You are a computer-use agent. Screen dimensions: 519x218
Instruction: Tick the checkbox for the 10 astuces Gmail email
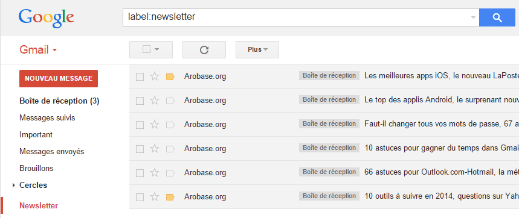[x=140, y=149]
